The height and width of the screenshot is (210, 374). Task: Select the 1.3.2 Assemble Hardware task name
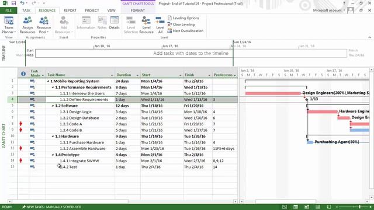(x=82, y=149)
